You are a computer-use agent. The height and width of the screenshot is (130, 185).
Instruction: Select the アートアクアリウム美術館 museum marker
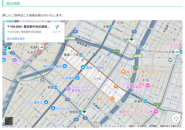coord(68,89)
